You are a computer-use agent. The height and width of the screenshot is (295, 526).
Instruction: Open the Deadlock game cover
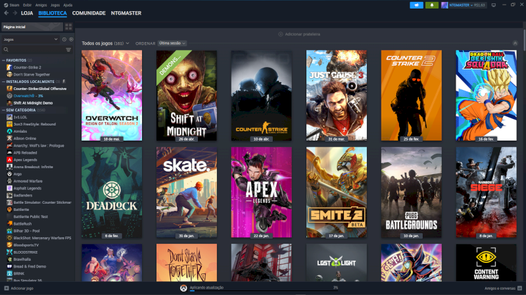click(112, 193)
